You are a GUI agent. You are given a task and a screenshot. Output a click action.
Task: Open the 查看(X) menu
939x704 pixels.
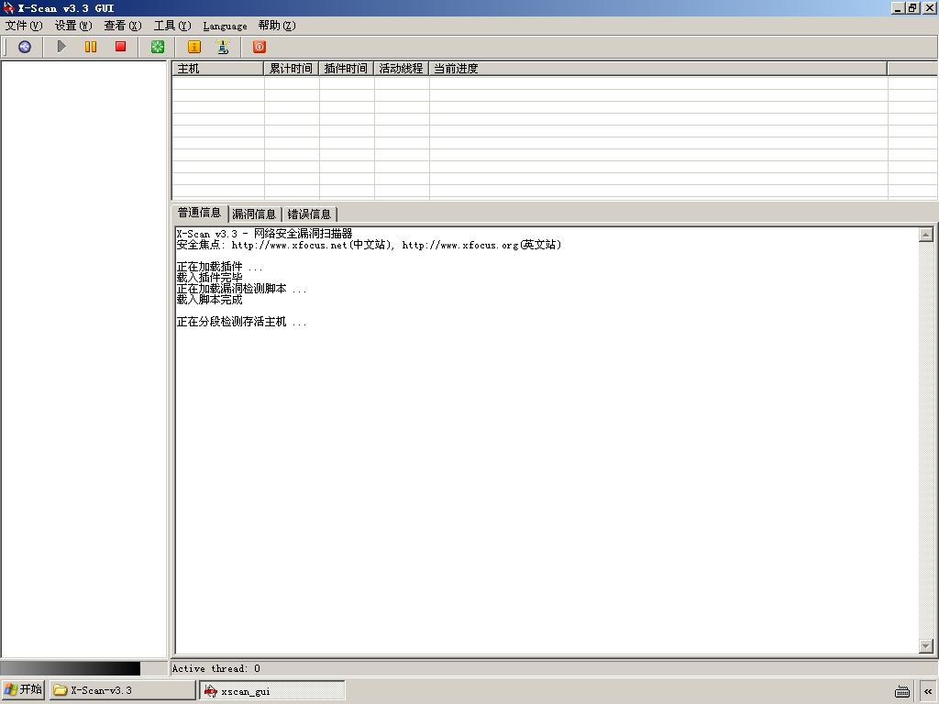pyautogui.click(x=123, y=26)
